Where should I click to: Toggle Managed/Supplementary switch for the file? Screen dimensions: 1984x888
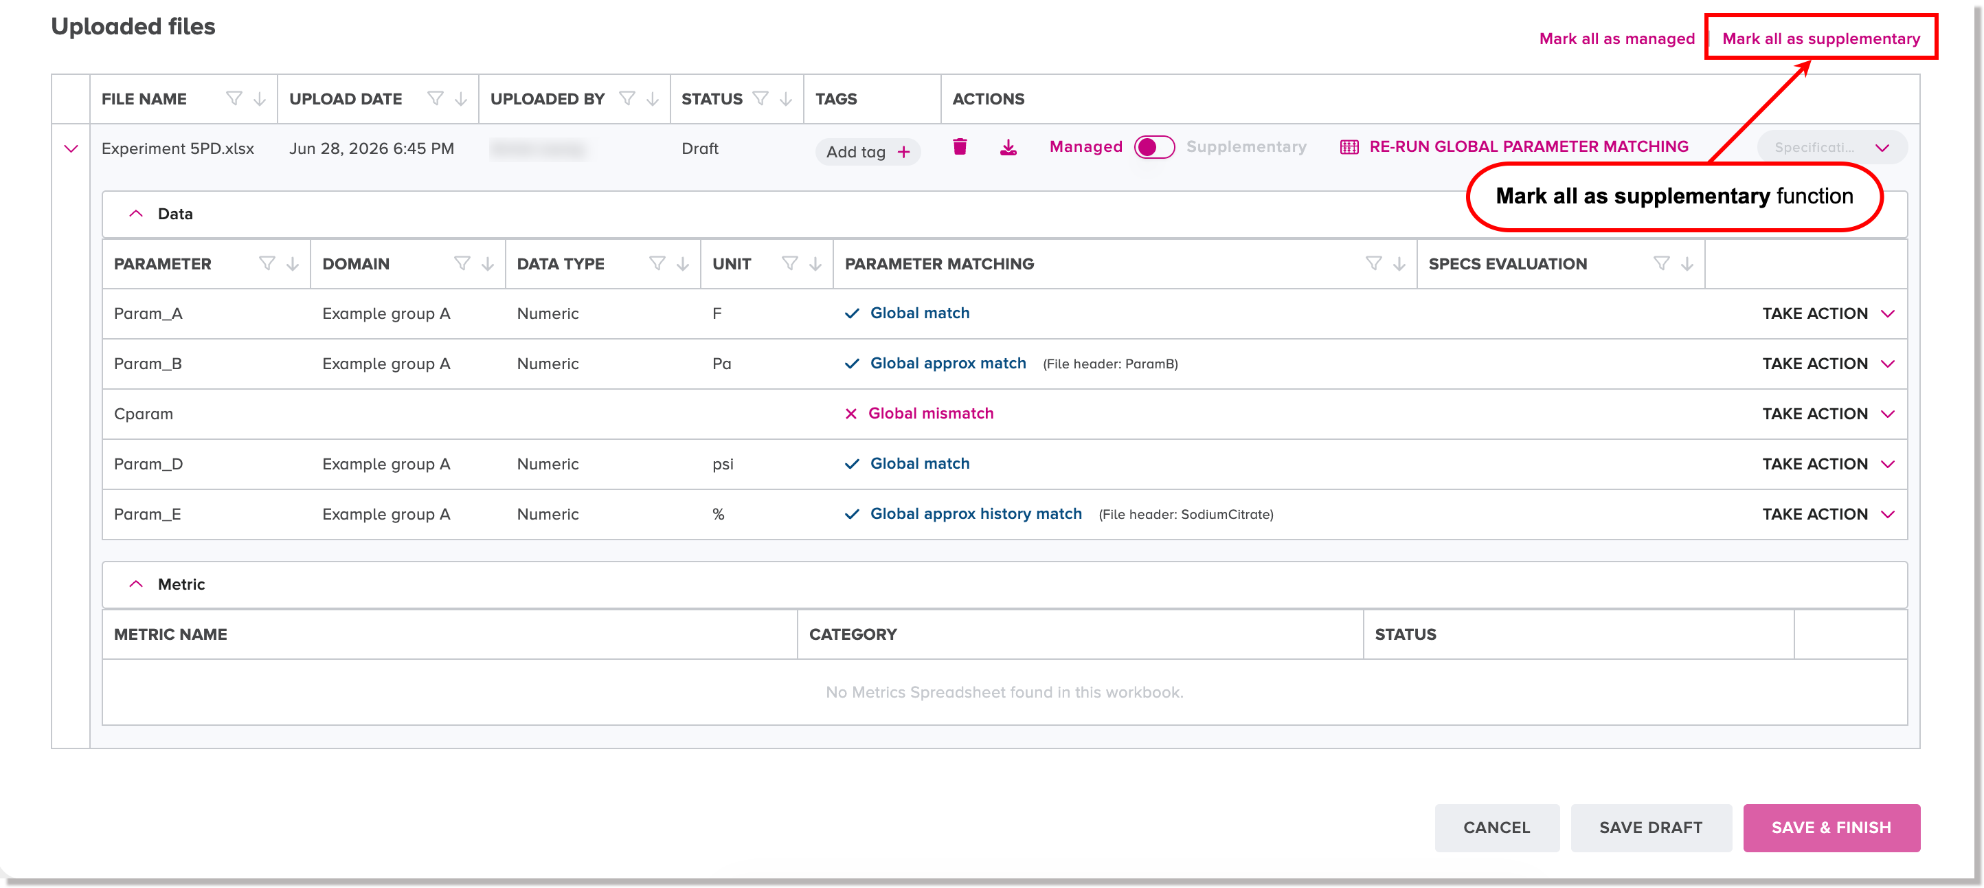coord(1153,146)
